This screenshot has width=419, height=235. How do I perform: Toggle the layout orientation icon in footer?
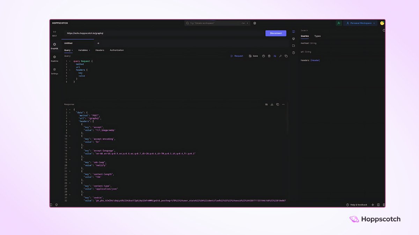[x=378, y=205]
